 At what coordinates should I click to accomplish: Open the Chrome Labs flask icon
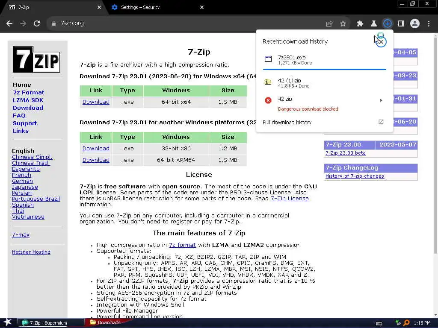(374, 24)
